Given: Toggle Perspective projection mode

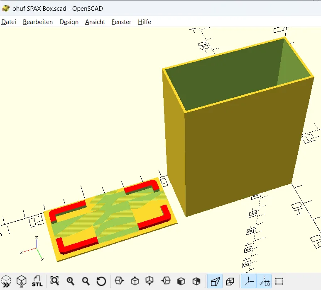Looking at the screenshot, I should coord(215,281).
